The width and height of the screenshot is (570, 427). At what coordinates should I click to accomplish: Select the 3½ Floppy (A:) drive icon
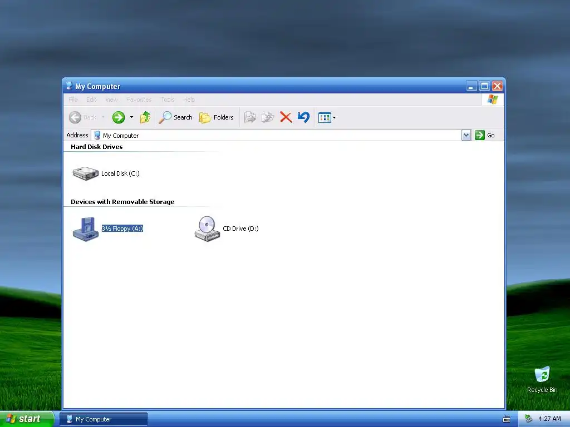[x=85, y=229]
